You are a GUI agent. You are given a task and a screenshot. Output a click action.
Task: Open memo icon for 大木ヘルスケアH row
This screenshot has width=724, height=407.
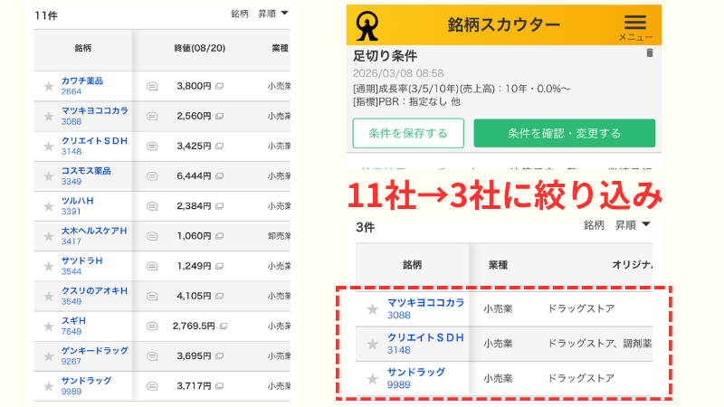[x=152, y=236]
